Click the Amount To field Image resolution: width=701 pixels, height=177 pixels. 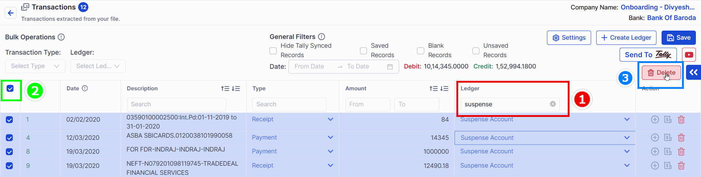[417, 105]
